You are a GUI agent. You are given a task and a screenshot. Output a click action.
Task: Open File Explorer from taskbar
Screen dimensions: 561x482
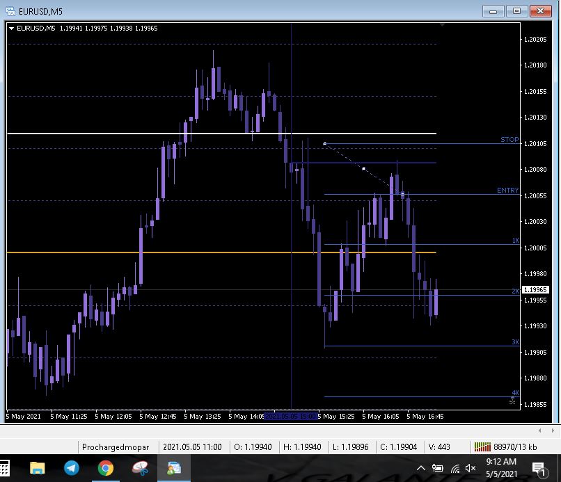point(37,467)
